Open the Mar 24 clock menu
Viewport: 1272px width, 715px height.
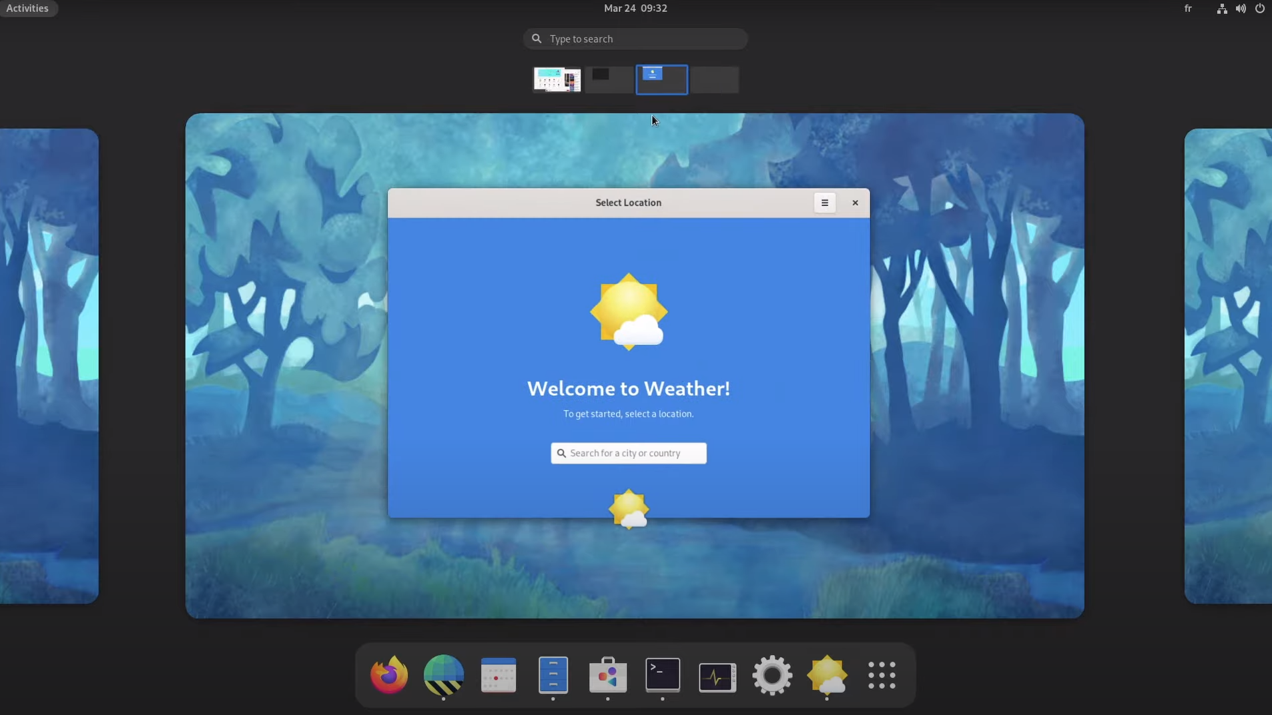[x=635, y=8]
